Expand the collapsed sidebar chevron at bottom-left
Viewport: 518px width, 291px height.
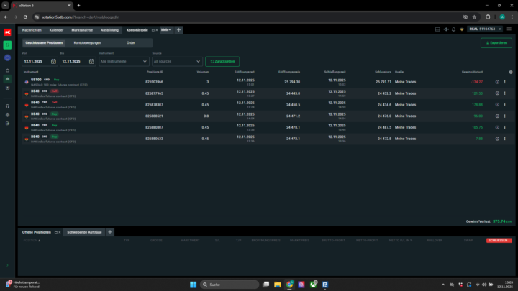point(7,265)
